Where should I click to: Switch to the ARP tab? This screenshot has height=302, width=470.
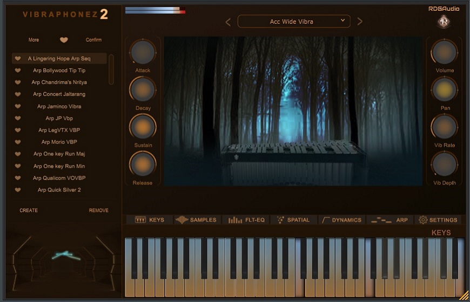coord(390,220)
